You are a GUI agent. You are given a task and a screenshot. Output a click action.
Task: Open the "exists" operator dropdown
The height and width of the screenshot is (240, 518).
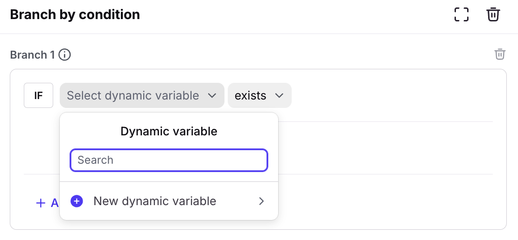tap(259, 95)
